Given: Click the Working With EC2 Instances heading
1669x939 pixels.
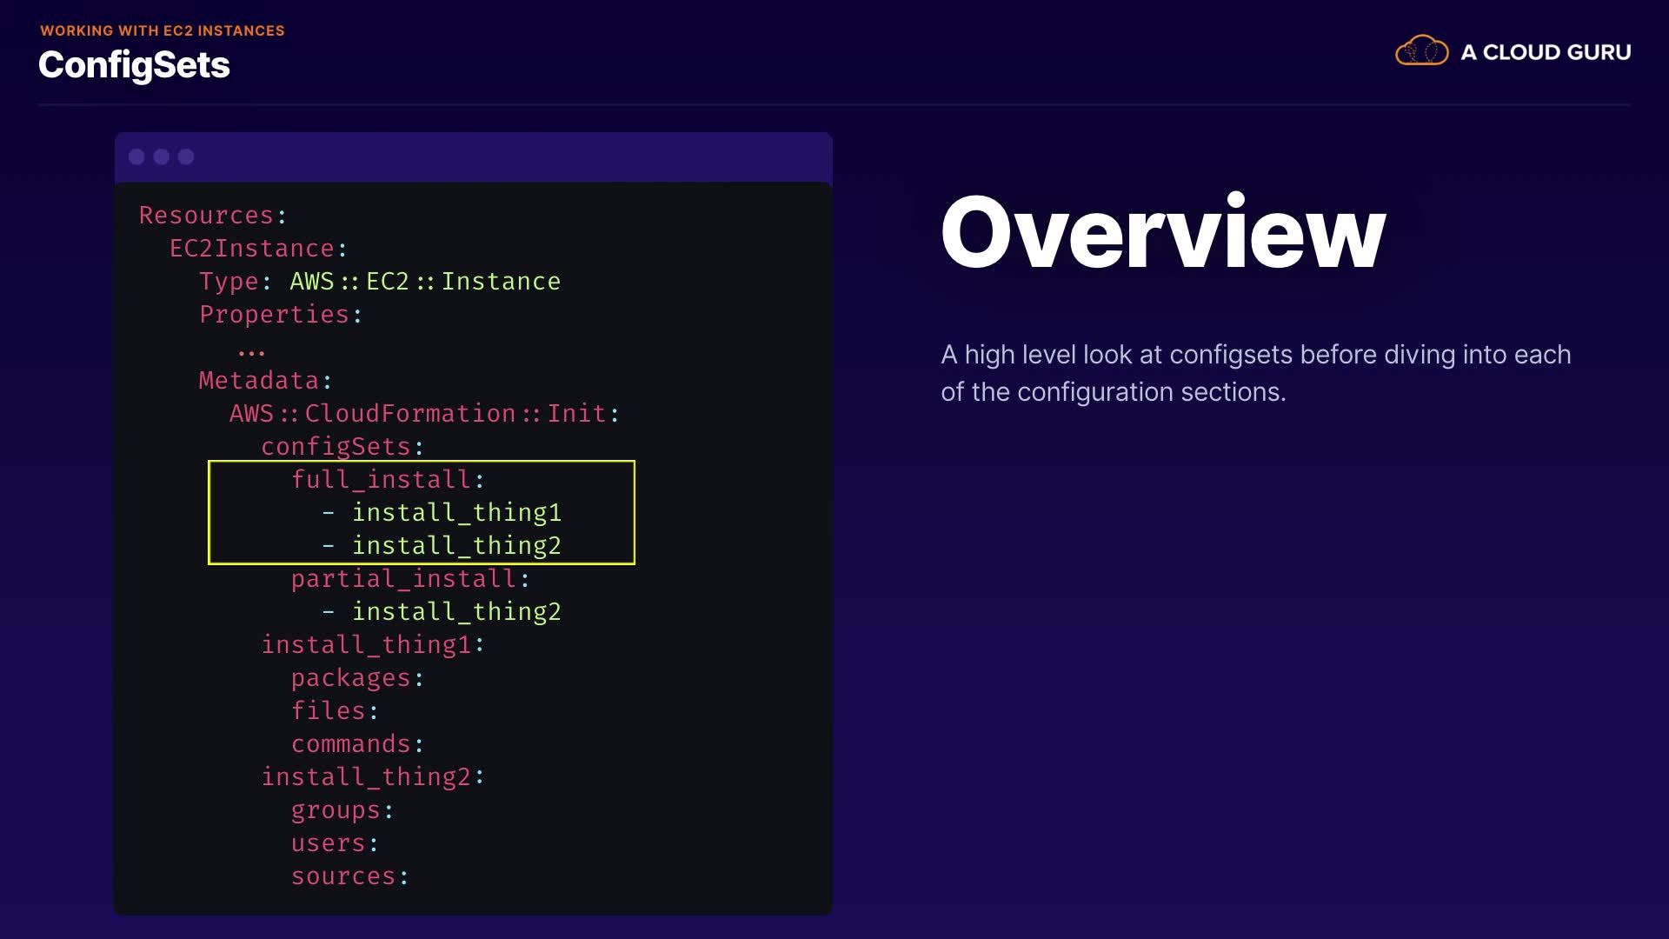Looking at the screenshot, I should 163,30.
